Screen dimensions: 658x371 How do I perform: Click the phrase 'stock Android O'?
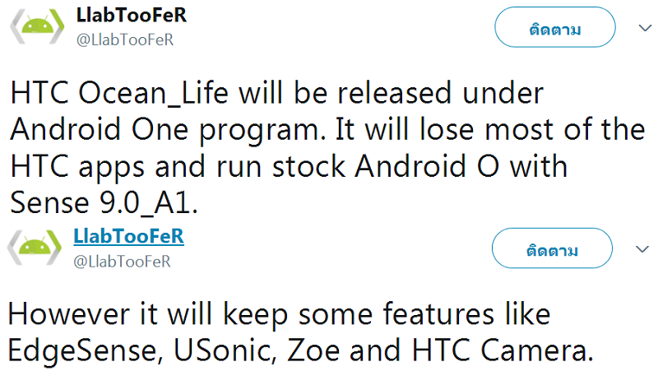click(x=386, y=166)
